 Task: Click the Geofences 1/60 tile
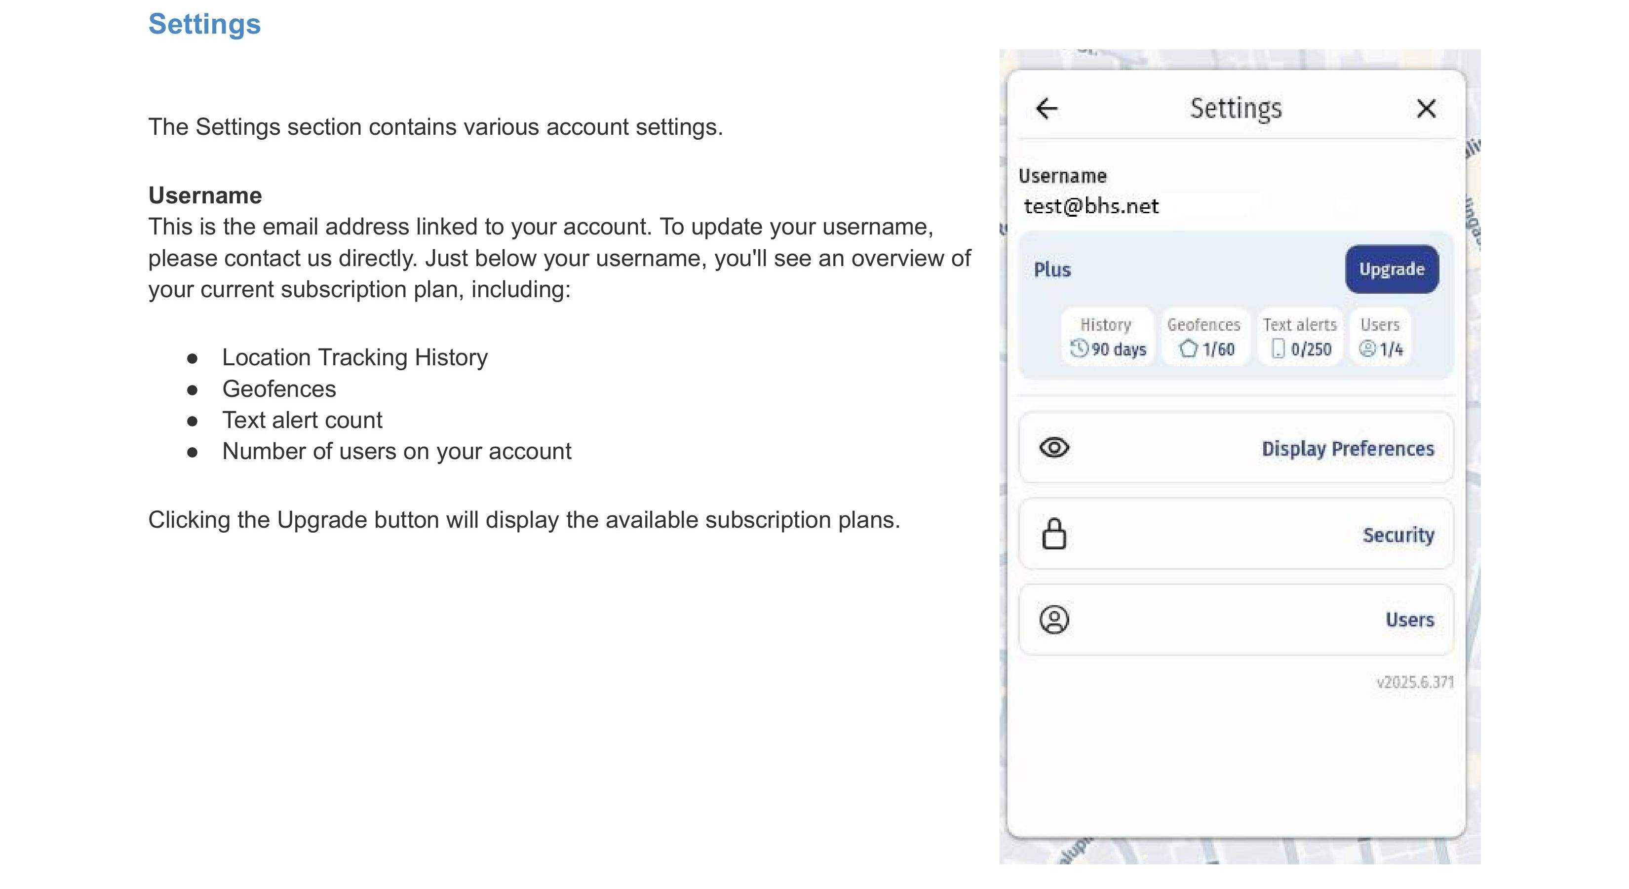click(x=1205, y=336)
